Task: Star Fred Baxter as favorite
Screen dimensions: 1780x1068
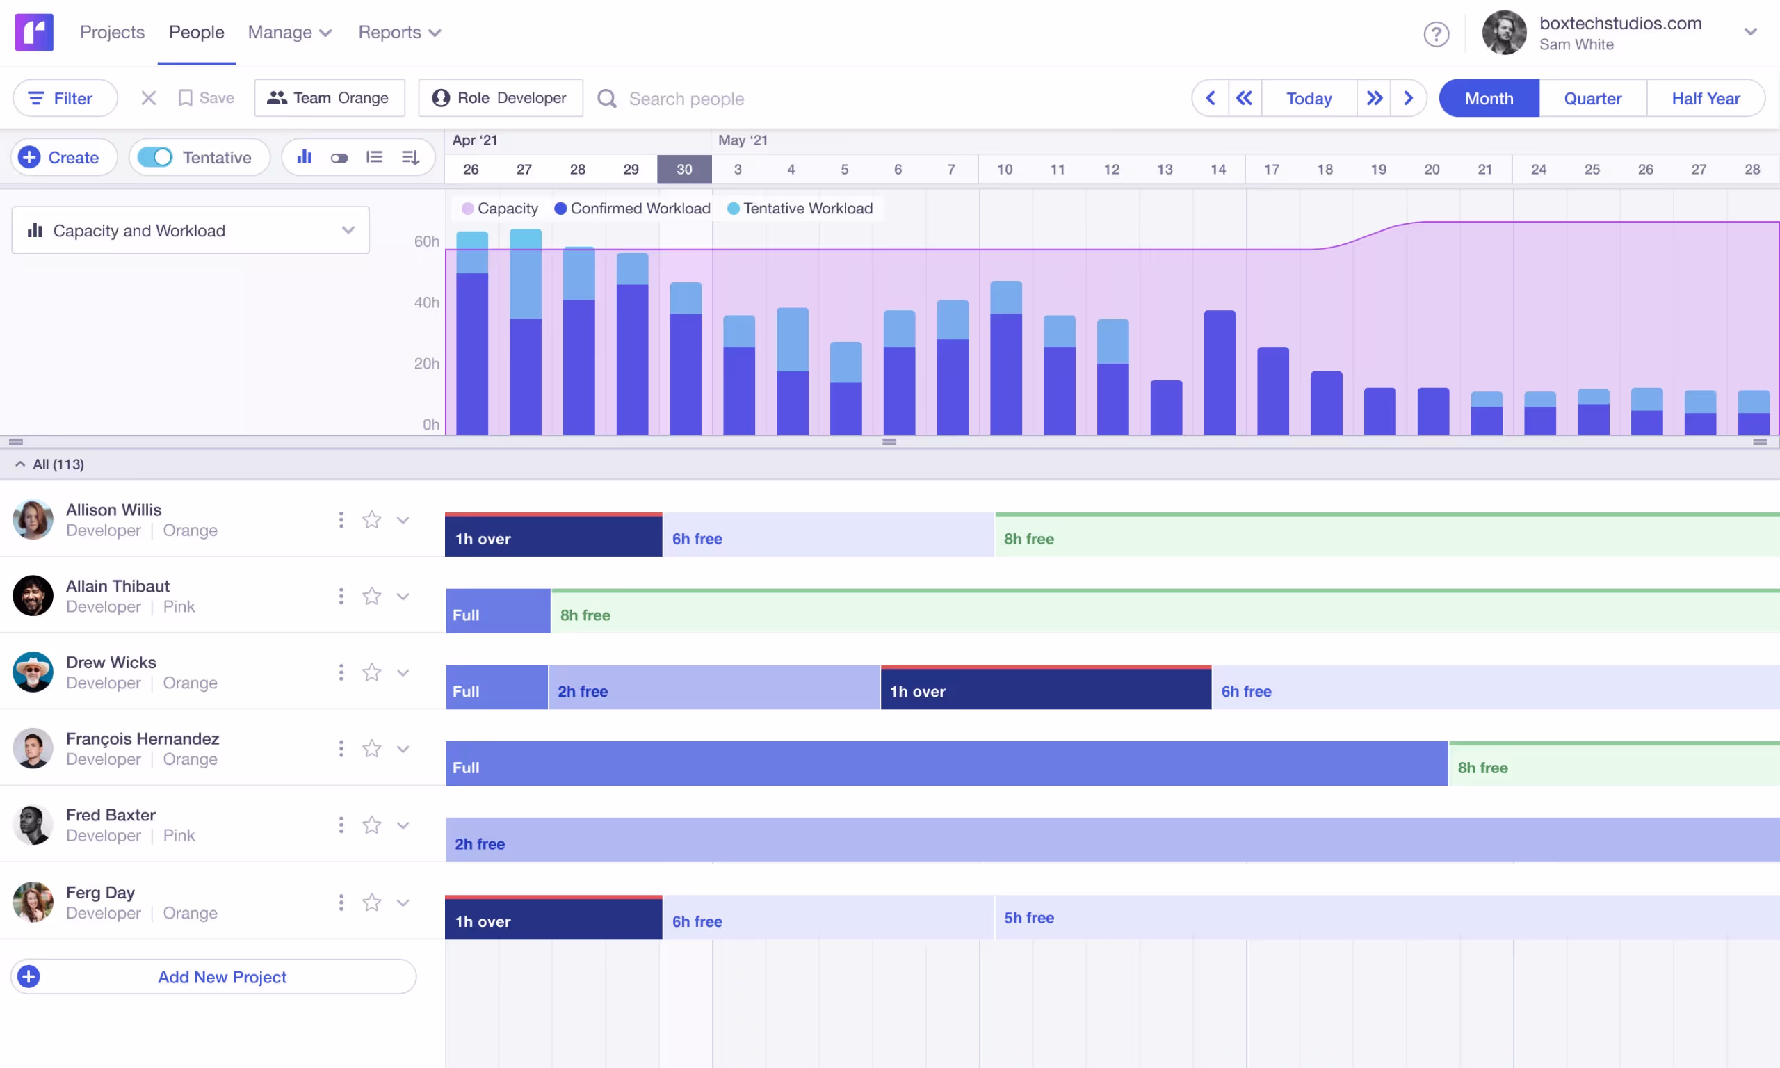Action: [x=372, y=825]
